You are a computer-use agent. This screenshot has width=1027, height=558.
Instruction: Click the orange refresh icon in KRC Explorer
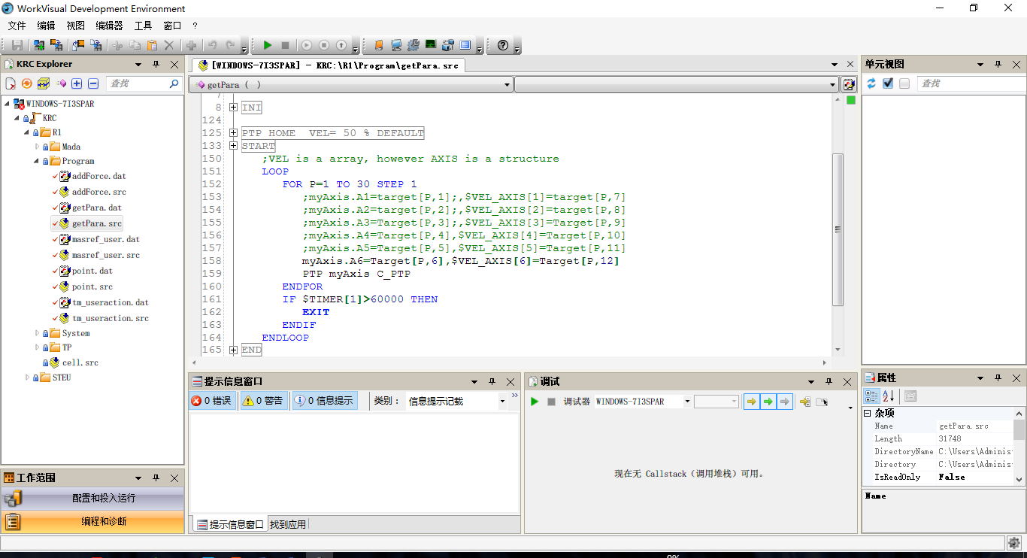[x=27, y=83]
